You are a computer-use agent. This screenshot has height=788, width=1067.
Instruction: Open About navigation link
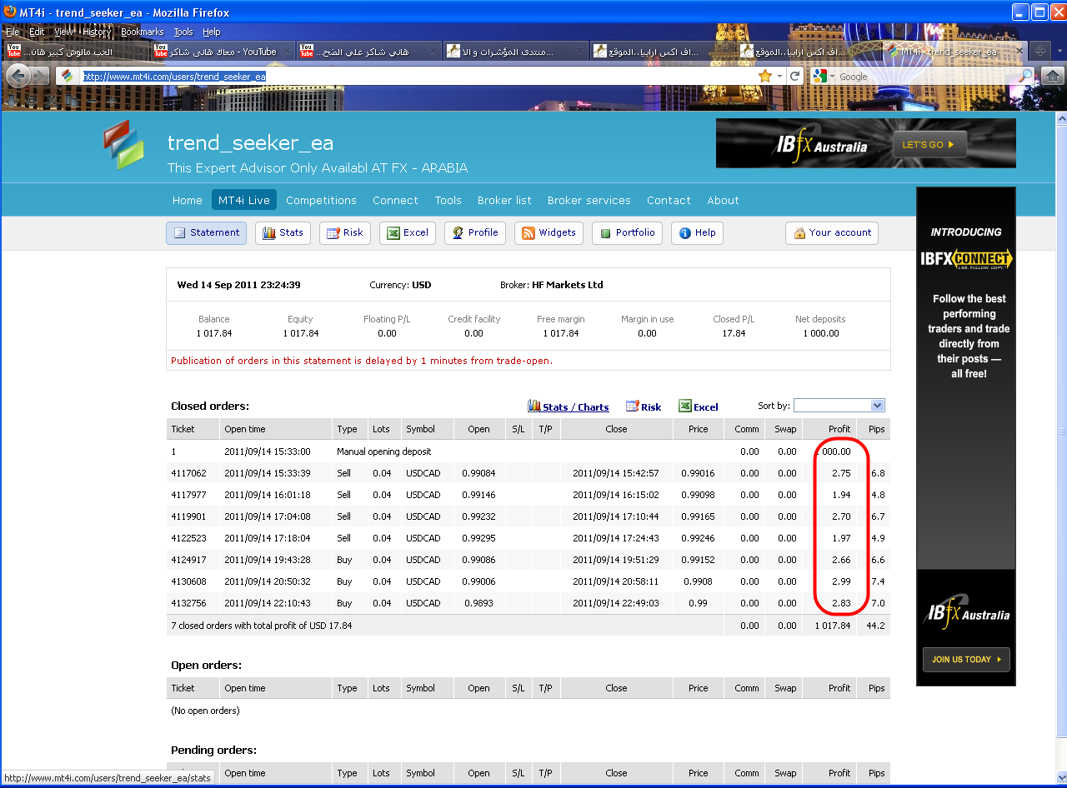(723, 200)
